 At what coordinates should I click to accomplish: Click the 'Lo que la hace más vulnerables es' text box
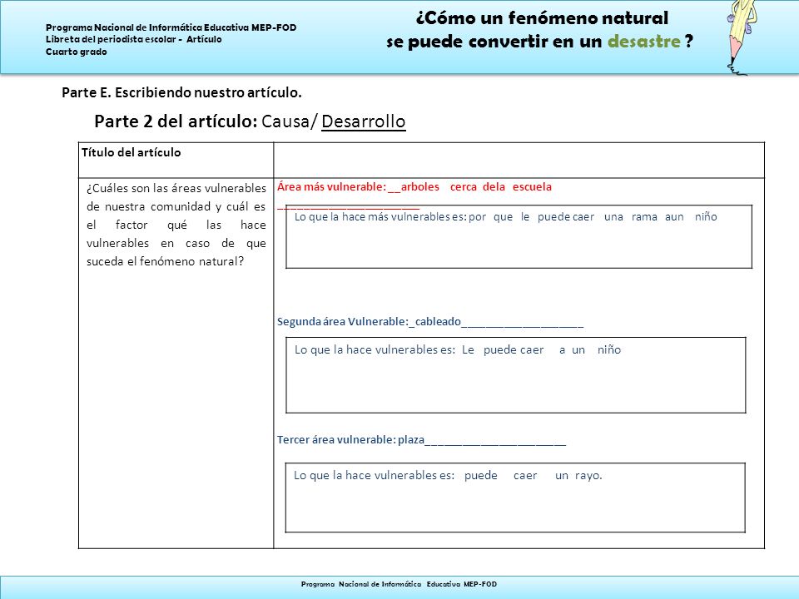coord(519,237)
